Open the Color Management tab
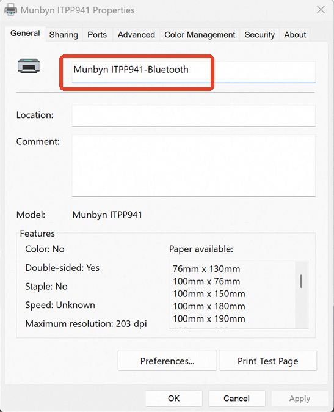This screenshot has height=412, width=334. point(200,35)
